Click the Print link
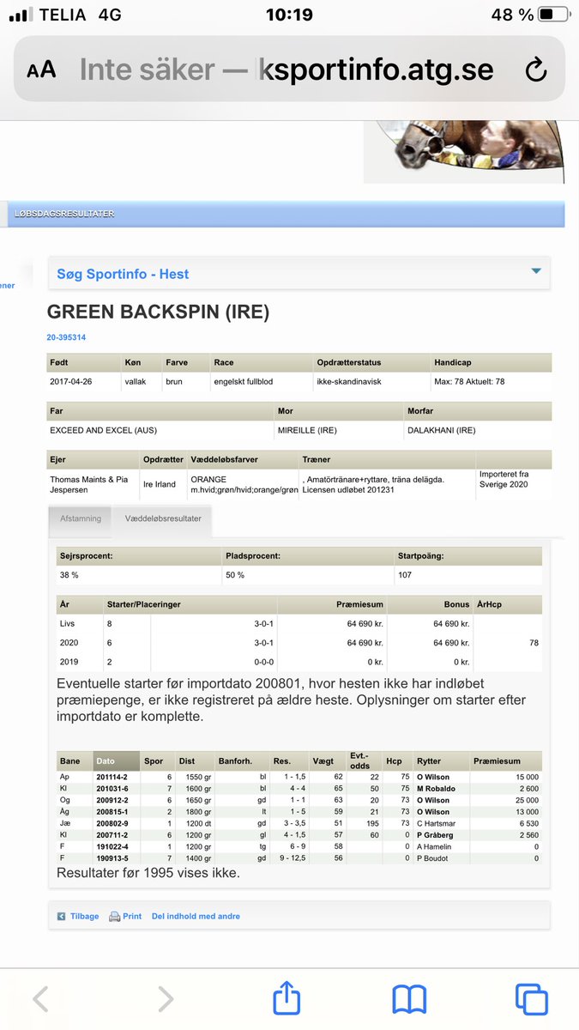Image resolution: width=579 pixels, height=1030 pixels. (132, 916)
